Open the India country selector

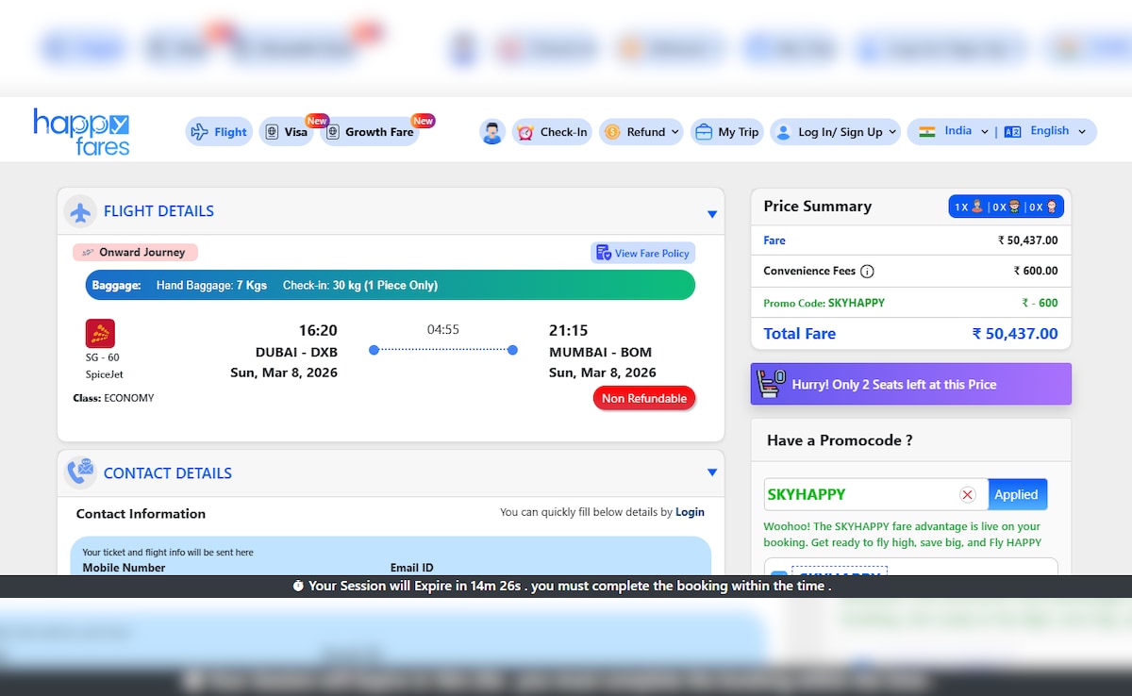pos(954,132)
